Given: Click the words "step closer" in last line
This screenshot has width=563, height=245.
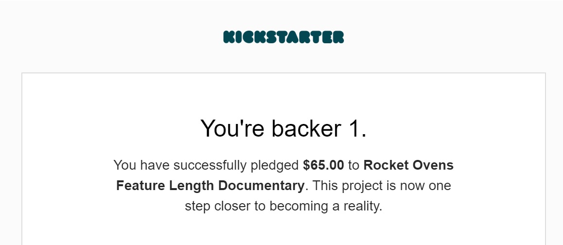Looking at the screenshot, I should pyautogui.click(x=217, y=206).
